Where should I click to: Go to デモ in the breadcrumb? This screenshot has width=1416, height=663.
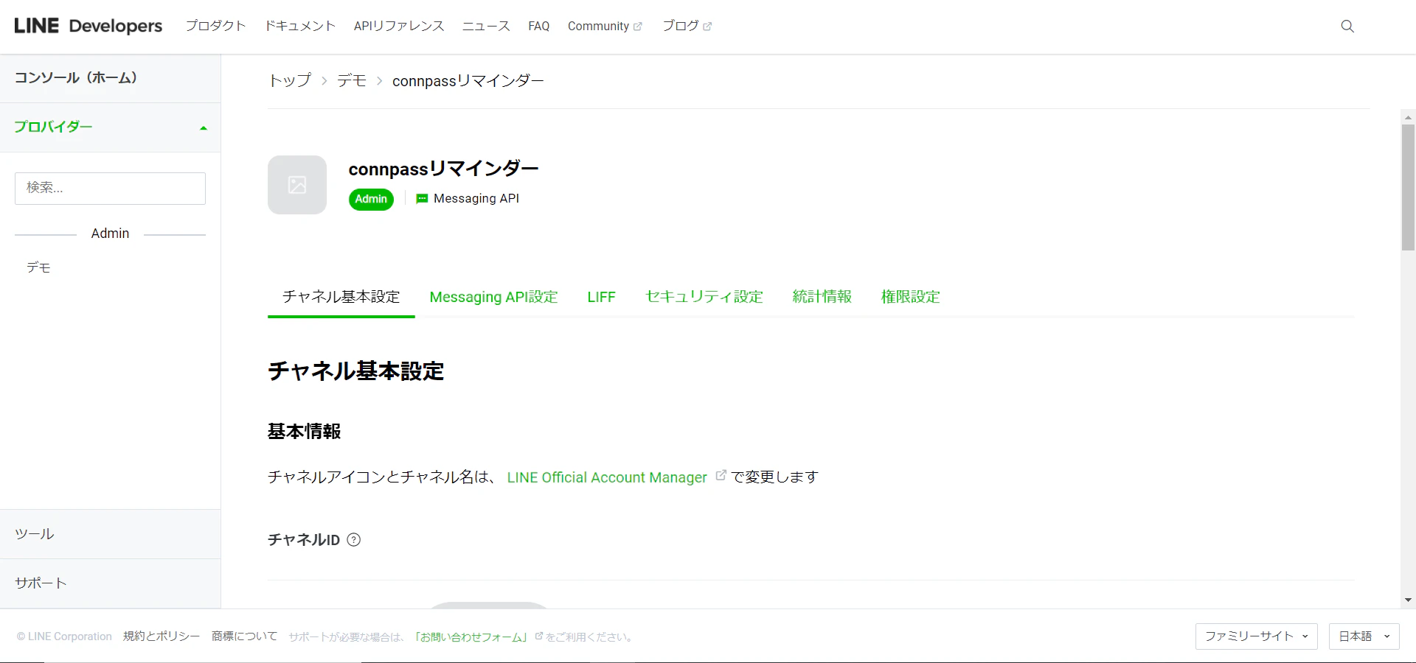click(x=352, y=80)
